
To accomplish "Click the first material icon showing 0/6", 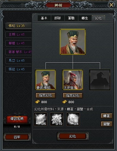I will [40, 119].
